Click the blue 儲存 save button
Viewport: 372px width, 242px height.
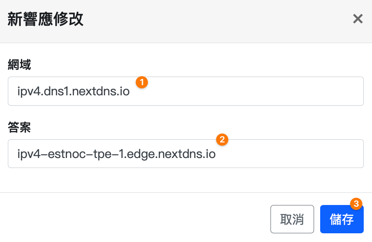[x=342, y=219]
